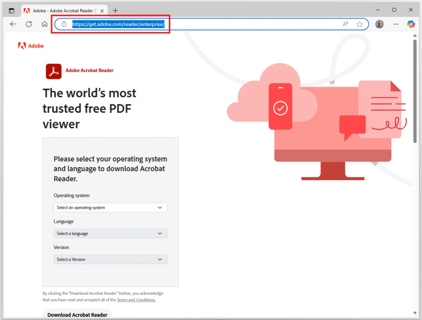Screen dimensions: 422x320
Task: Click the Read aloud icon in address bar
Action: click(345, 24)
